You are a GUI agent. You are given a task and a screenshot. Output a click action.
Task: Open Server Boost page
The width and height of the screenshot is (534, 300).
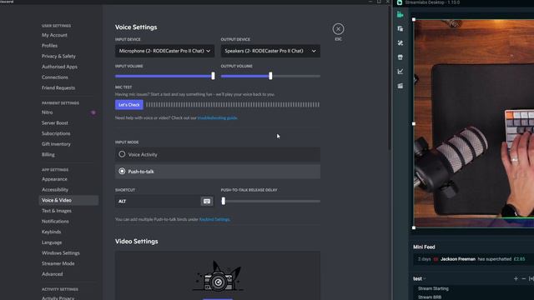55,122
